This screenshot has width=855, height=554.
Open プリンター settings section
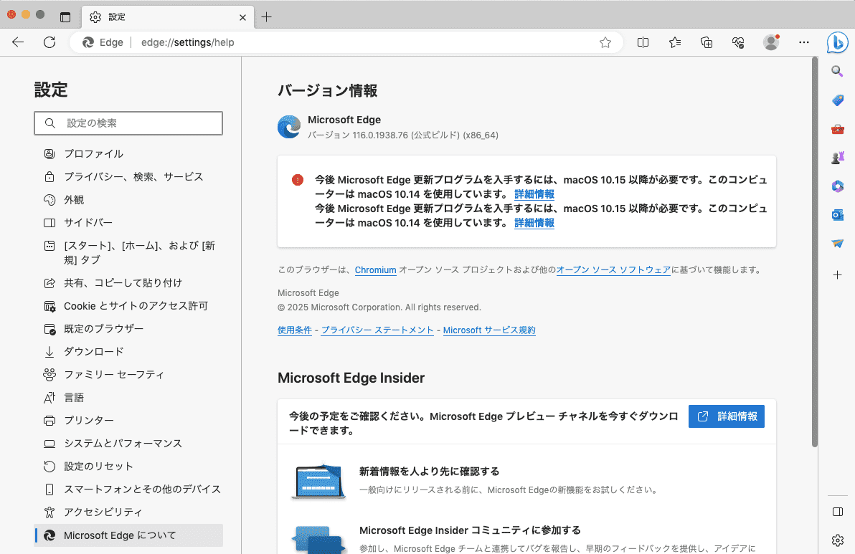(128, 420)
